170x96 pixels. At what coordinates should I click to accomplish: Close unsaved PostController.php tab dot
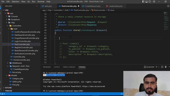(79, 6)
